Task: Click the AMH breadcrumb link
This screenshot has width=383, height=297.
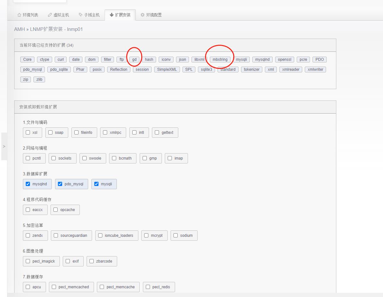Action: pos(19,29)
